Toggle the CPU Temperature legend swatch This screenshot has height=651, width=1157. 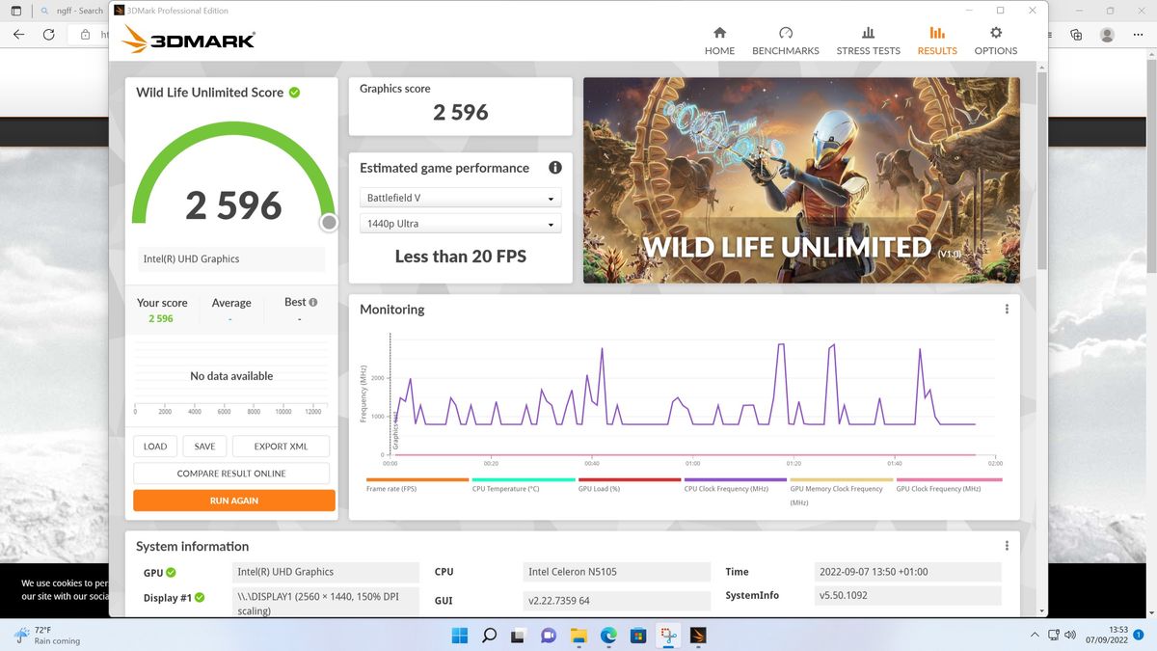[x=523, y=479]
